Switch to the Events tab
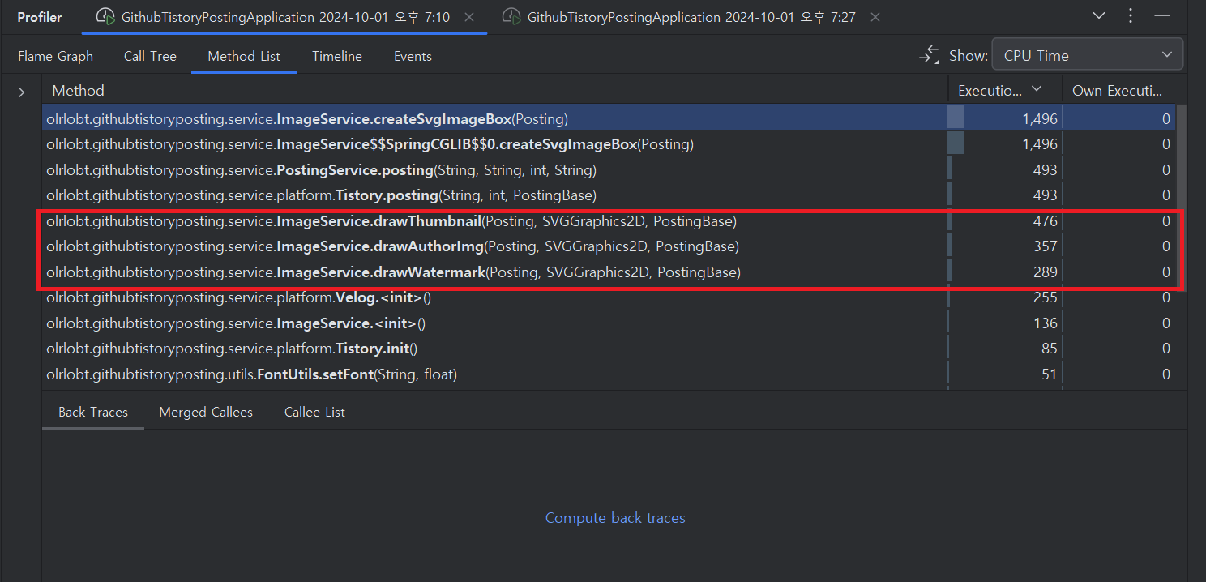1206x582 pixels. pos(413,56)
